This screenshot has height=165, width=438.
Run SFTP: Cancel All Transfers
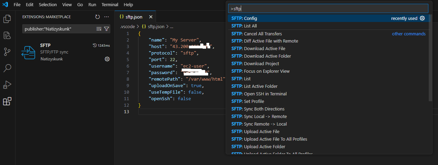[328, 34]
